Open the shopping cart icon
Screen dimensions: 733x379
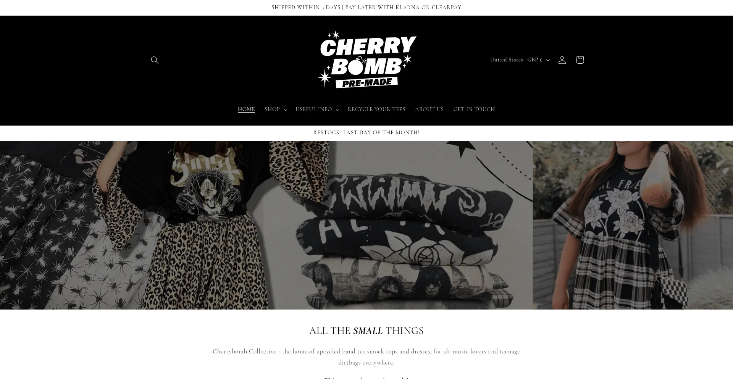(x=580, y=60)
